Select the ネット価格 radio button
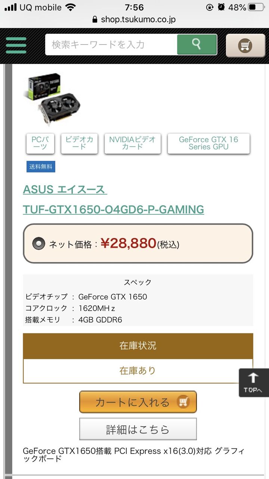Viewport: 269px width, 479px height. click(x=38, y=244)
